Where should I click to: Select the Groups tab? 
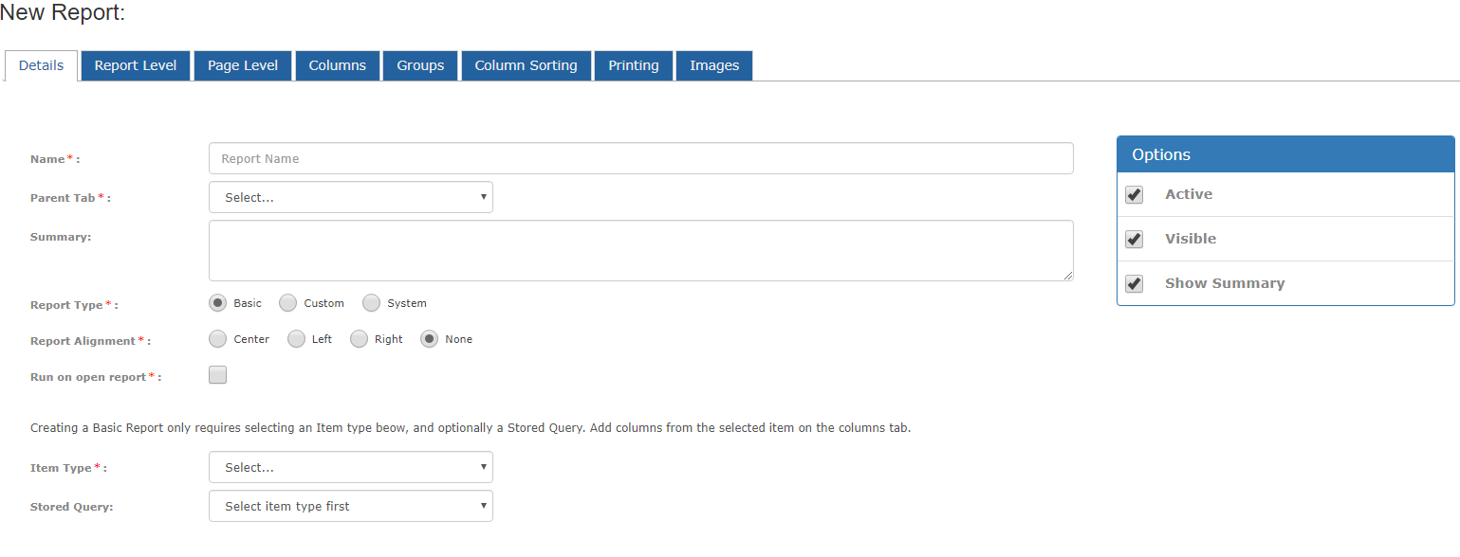(420, 65)
